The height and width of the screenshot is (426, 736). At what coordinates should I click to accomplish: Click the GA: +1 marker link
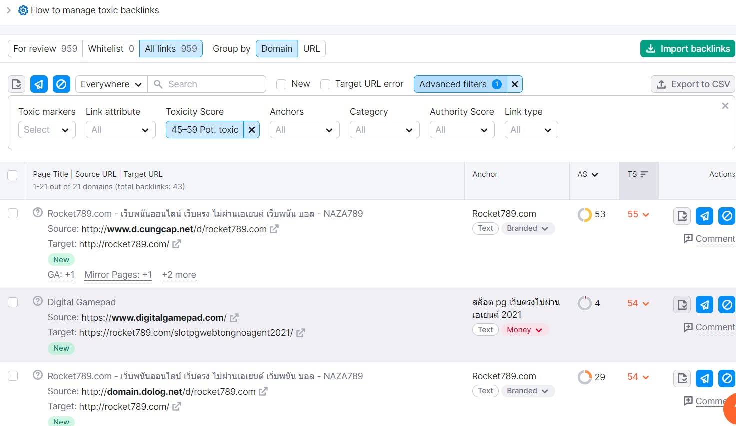(x=61, y=275)
